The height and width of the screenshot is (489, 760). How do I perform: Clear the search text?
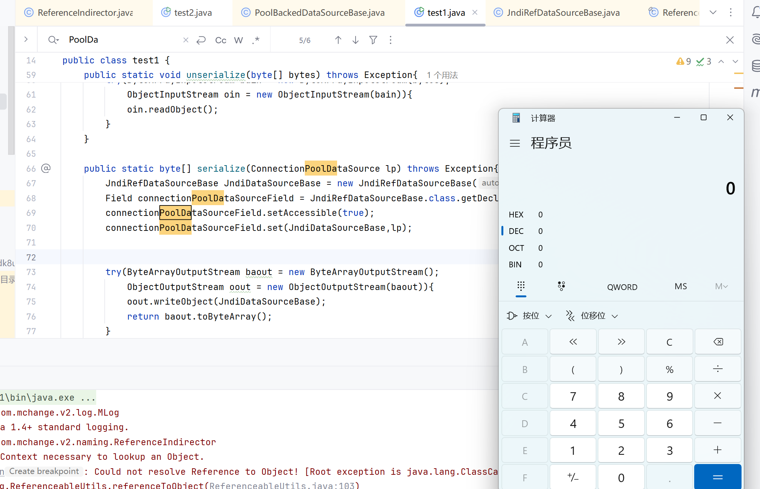coord(186,40)
